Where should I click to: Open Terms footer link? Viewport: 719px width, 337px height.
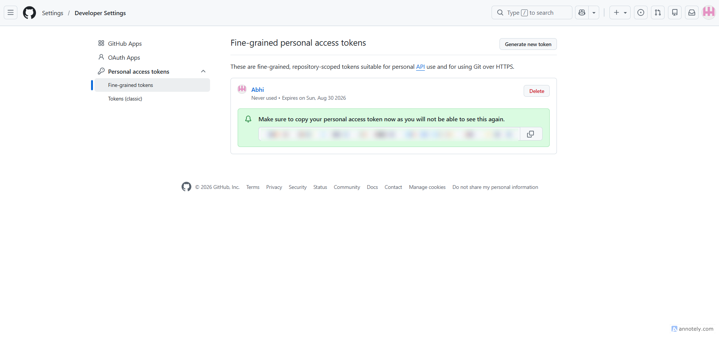pyautogui.click(x=253, y=187)
